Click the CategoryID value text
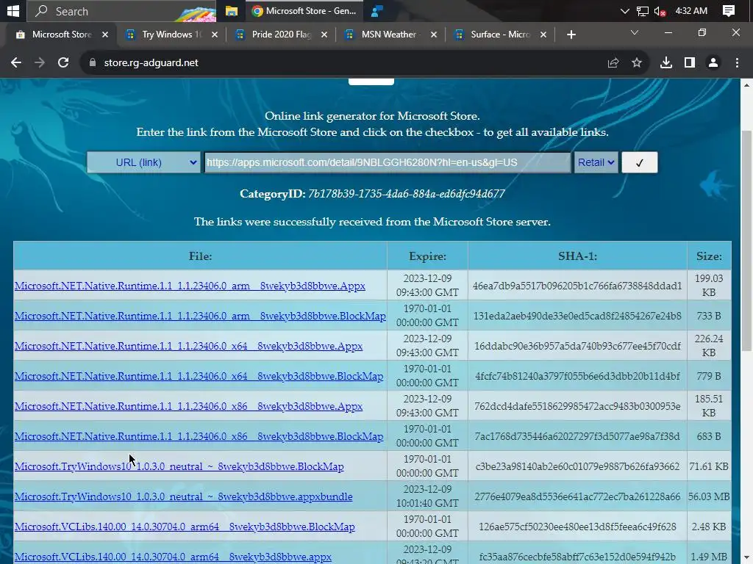753x564 pixels. [x=406, y=194]
